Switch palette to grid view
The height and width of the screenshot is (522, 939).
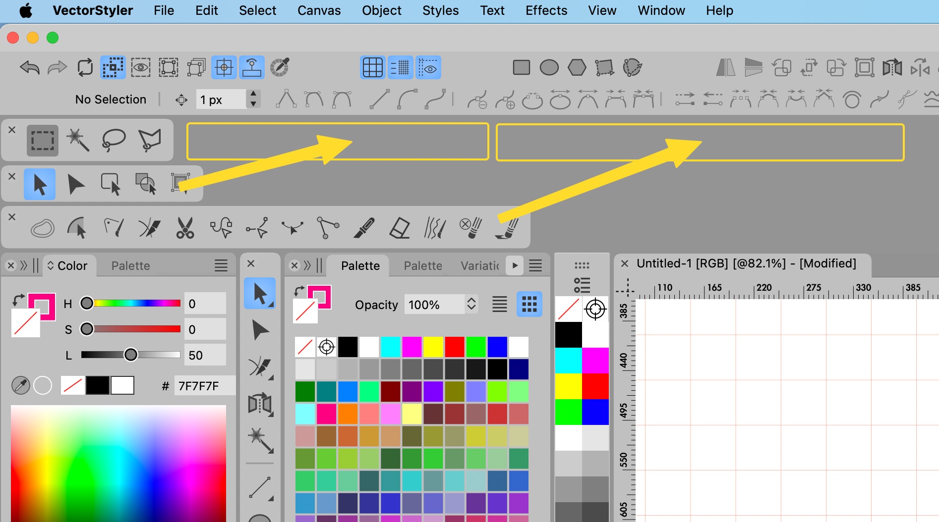(529, 304)
